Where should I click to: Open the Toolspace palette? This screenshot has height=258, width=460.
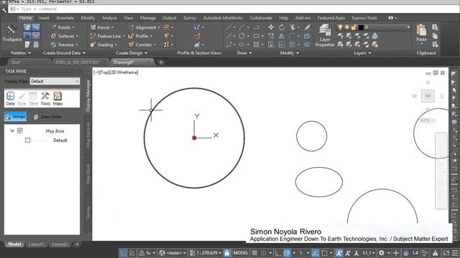(x=11, y=33)
